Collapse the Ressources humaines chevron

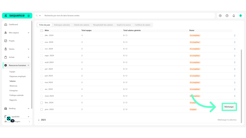28,65
